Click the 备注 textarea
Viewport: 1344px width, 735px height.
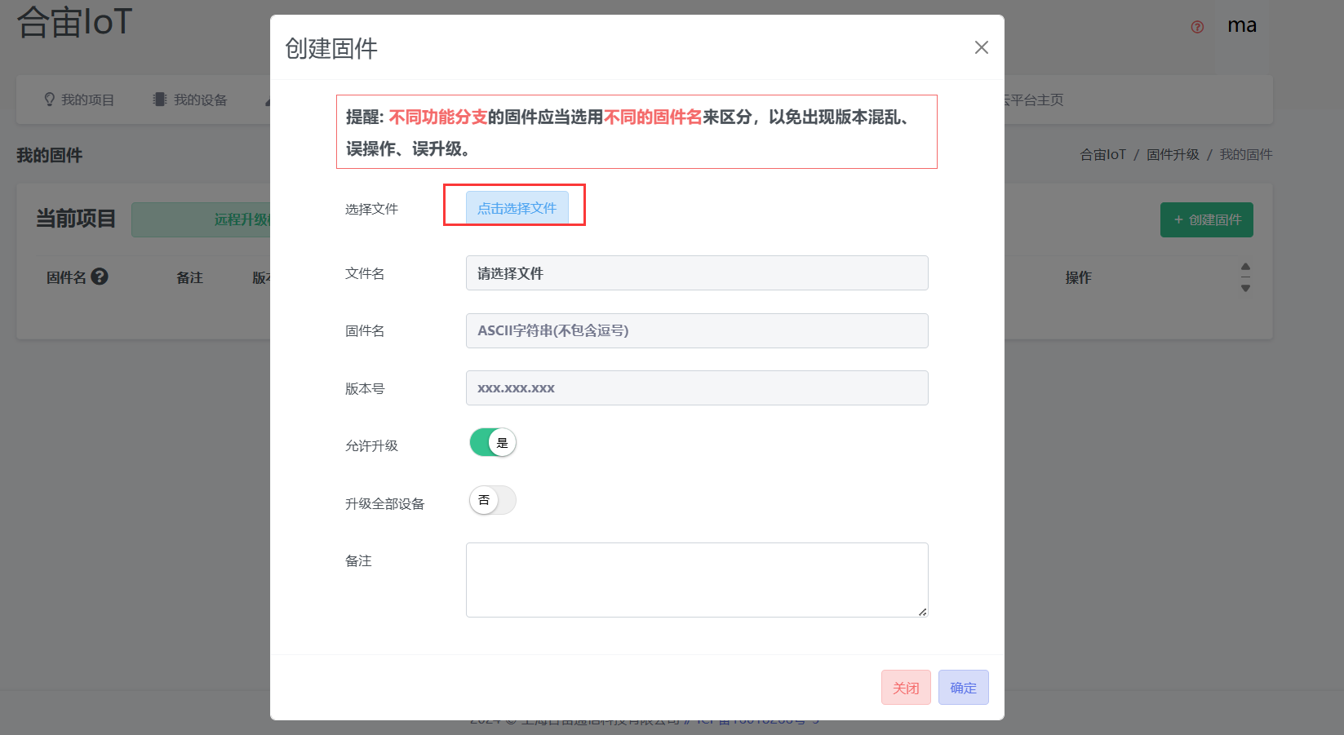coord(697,580)
